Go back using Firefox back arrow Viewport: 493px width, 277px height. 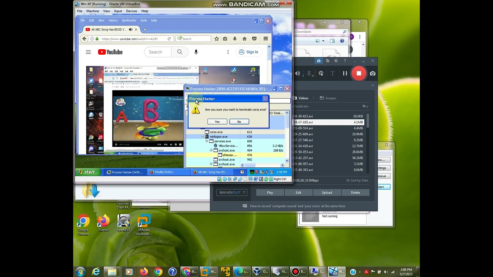[84, 39]
